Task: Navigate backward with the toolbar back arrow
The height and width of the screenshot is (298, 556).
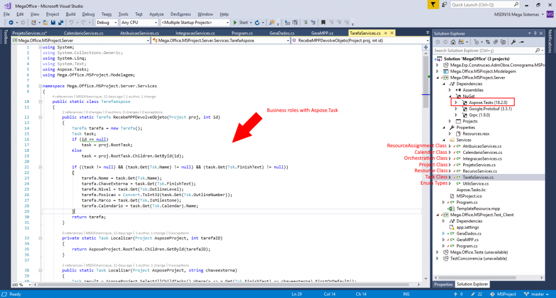Action: click(11, 23)
